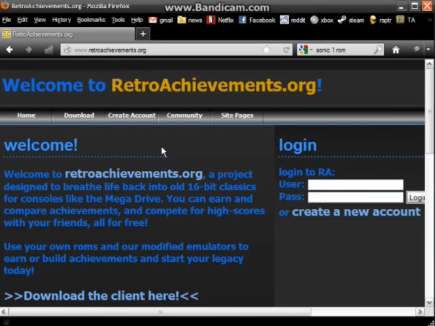Image resolution: width=435 pixels, height=326 pixels.
Task: Open the Bookmarks menu
Action: pos(91,20)
